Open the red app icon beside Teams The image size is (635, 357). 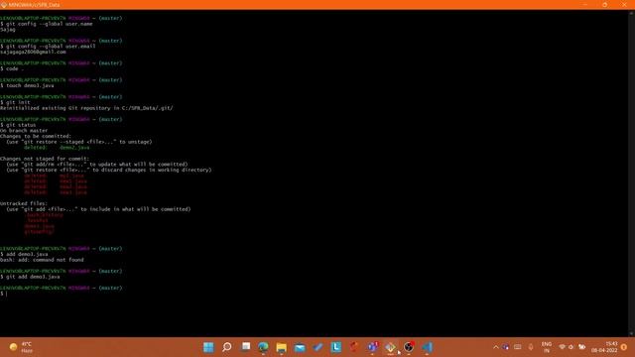[354, 347]
